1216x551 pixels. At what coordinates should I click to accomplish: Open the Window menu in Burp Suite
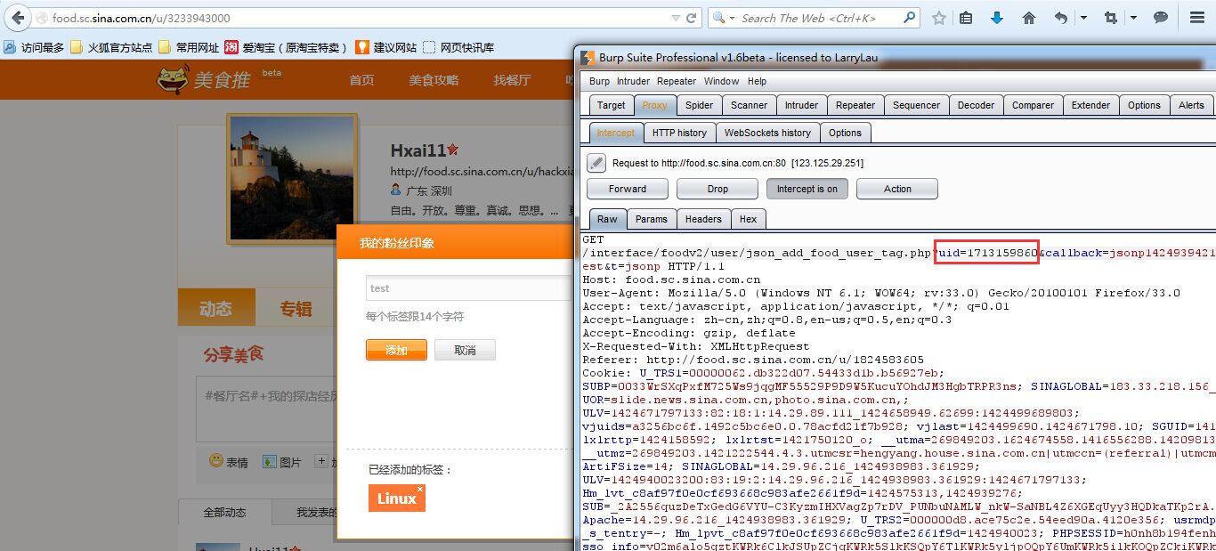tap(721, 81)
